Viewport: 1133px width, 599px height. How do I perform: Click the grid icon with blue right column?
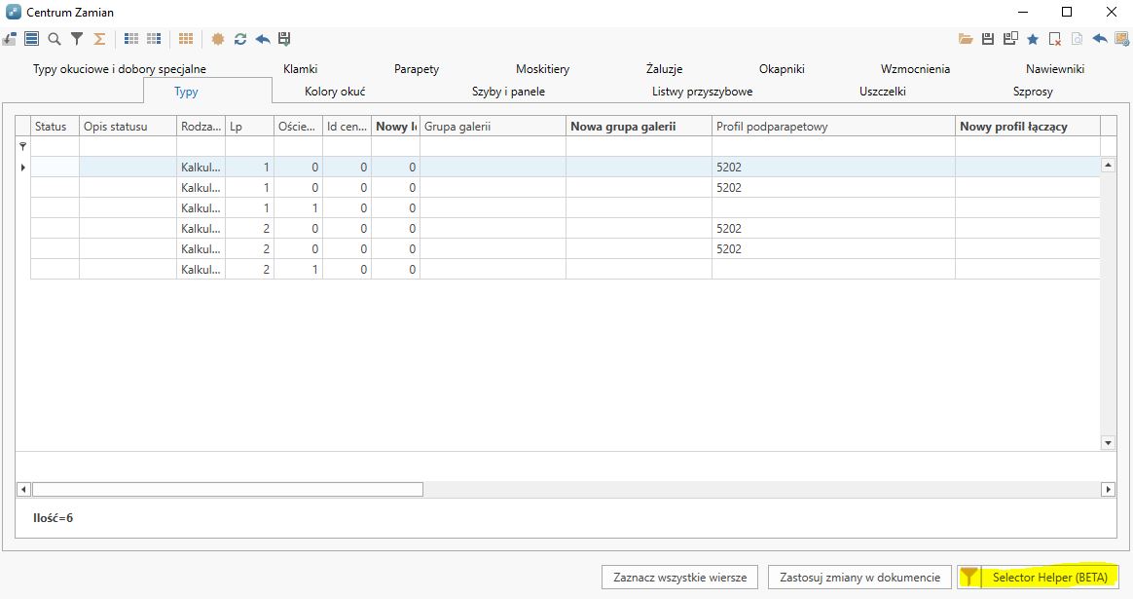coord(154,39)
